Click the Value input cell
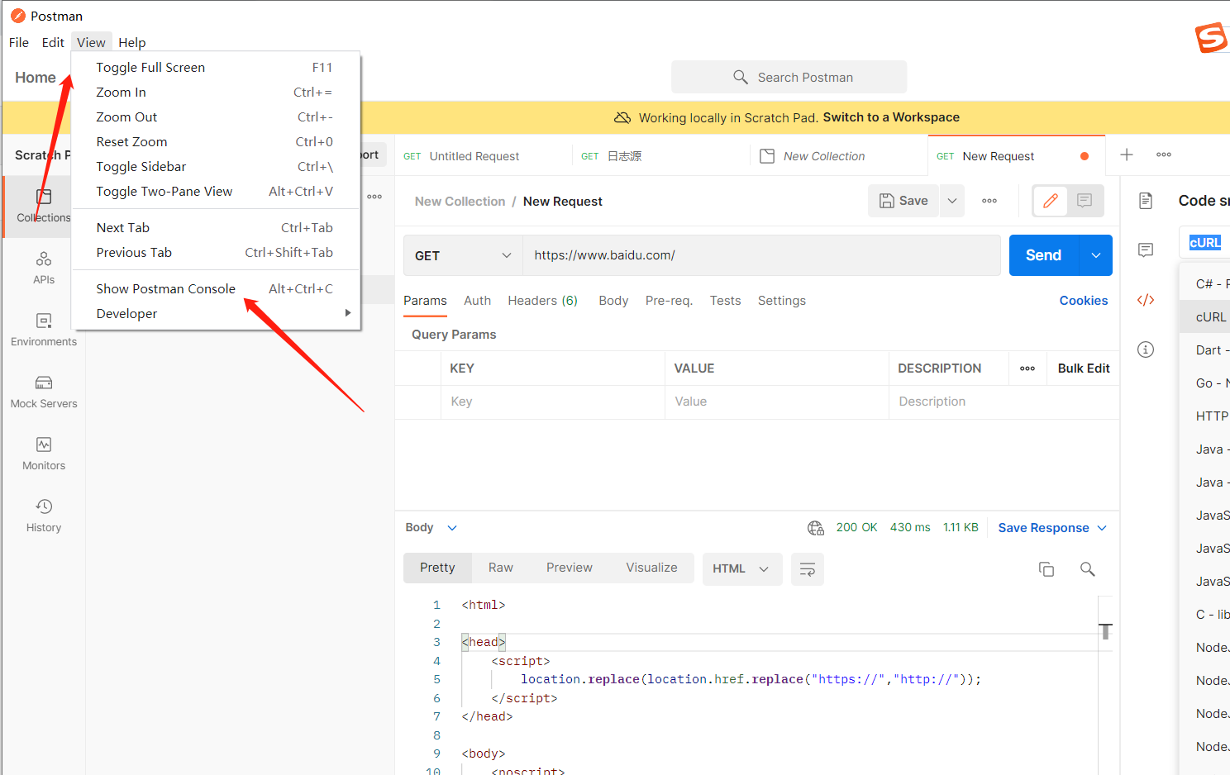Viewport: 1230px width, 775px height. coord(777,402)
